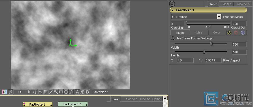Click the 101 range length label
Viewport: 253px width, 107px height.
208,27
